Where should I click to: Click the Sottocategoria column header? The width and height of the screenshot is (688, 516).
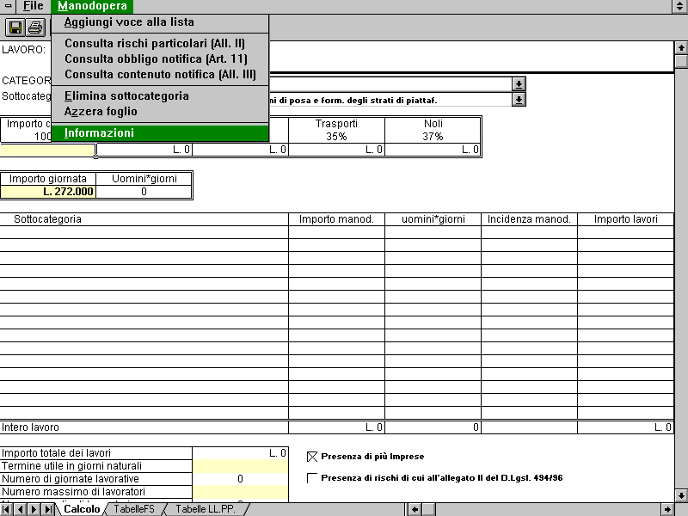pos(144,219)
